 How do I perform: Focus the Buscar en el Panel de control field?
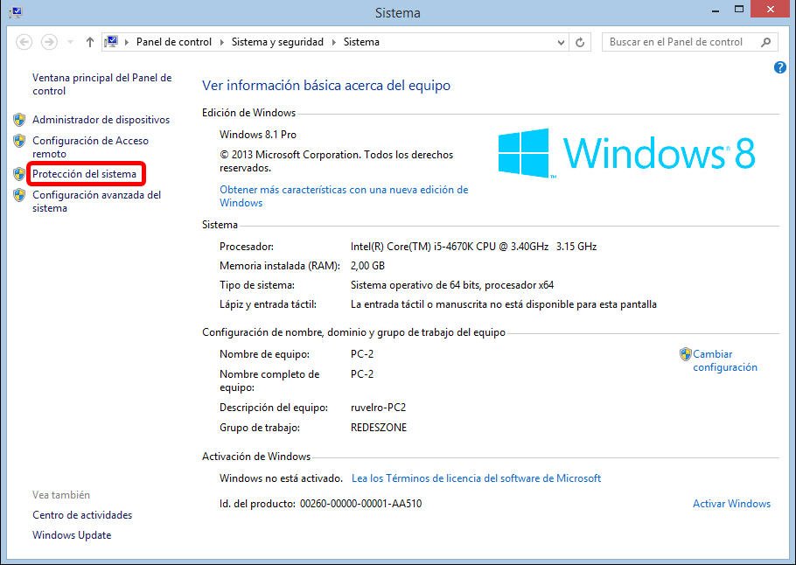pos(690,42)
